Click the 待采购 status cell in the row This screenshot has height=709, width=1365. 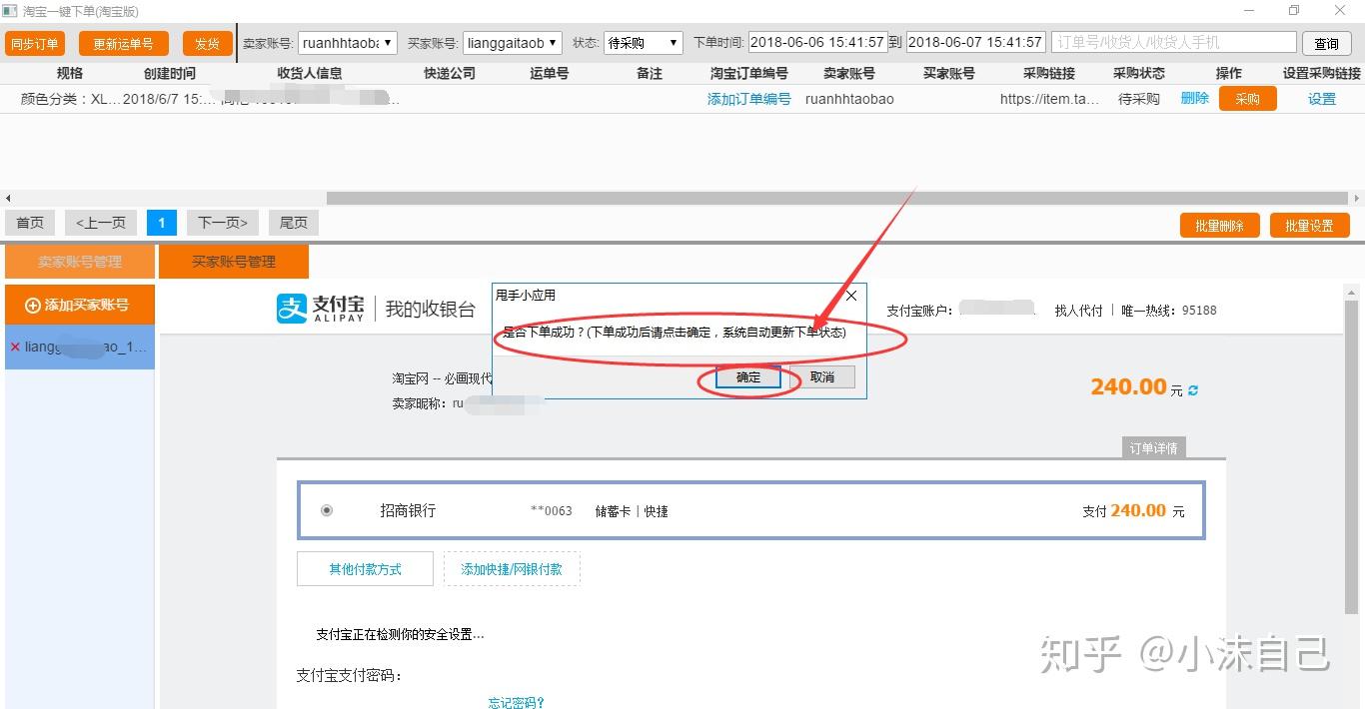(1138, 99)
